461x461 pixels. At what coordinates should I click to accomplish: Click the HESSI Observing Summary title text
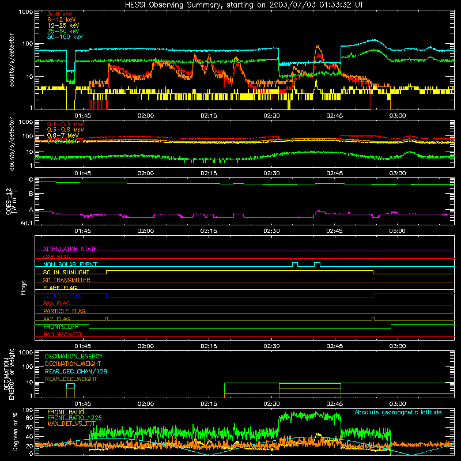244,5
